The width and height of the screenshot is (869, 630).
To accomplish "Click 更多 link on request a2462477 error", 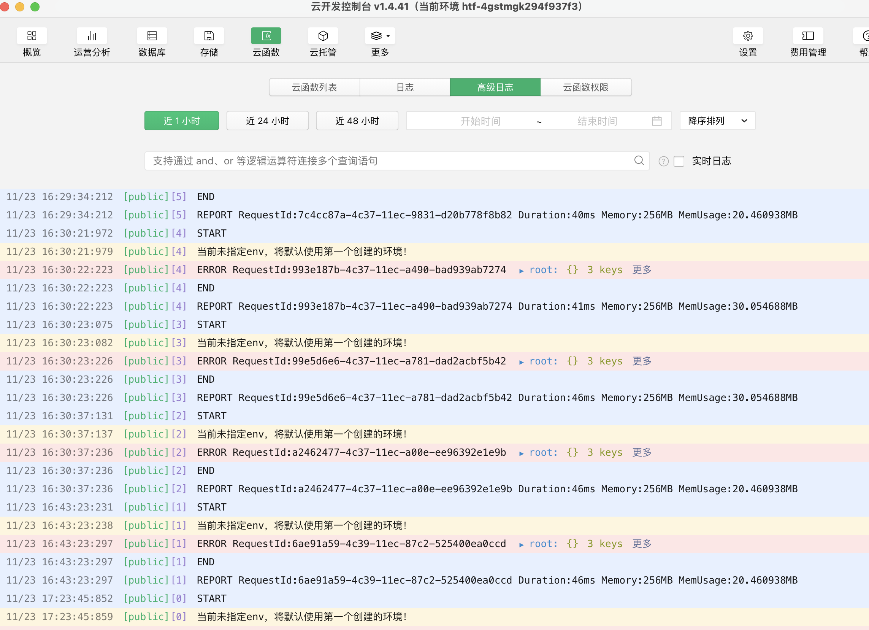I will (642, 452).
